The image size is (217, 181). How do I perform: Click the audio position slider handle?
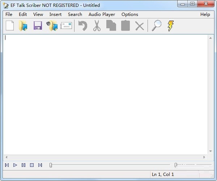point(51,165)
